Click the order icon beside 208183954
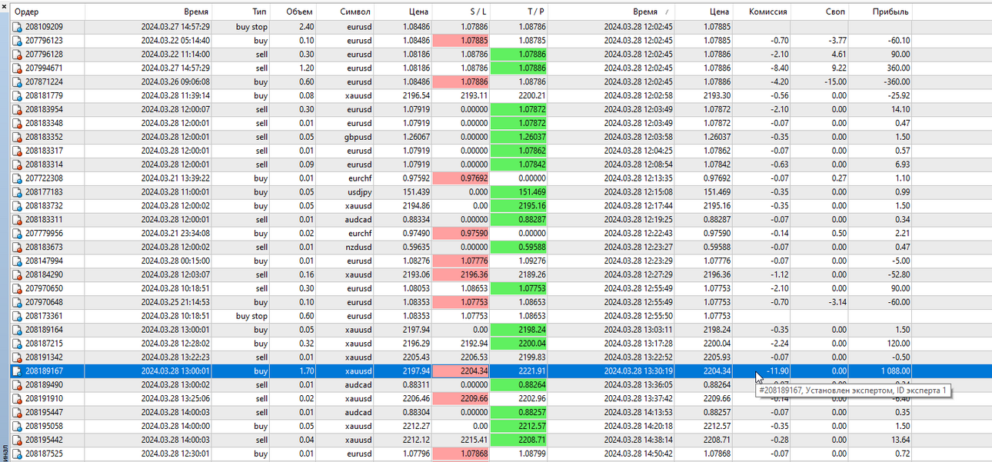This screenshot has height=462, width=992. [x=18, y=110]
